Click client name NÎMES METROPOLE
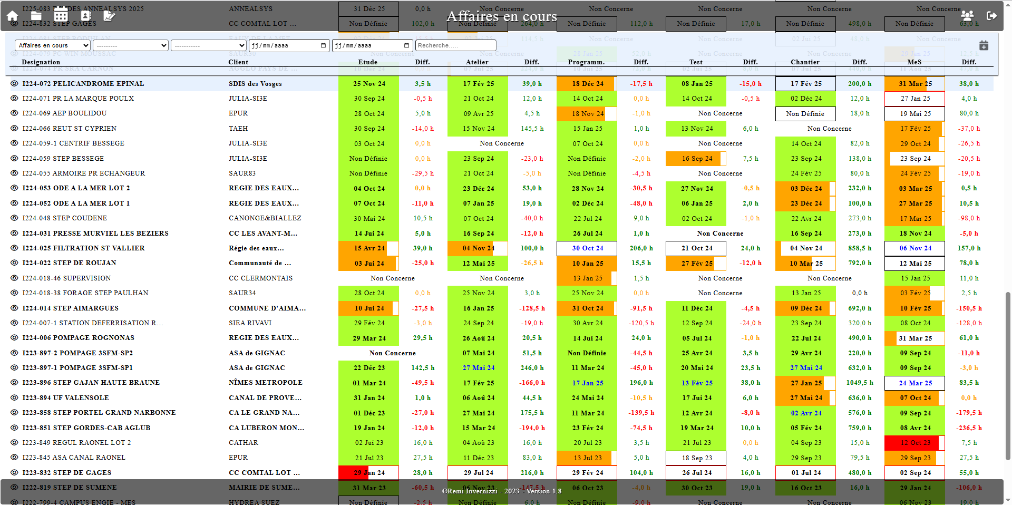Image resolution: width=1012 pixels, height=505 pixels. (x=266, y=382)
